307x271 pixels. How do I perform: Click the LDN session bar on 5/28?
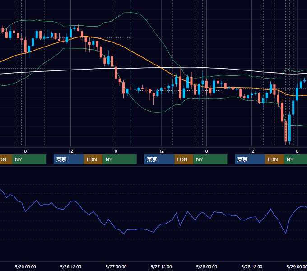274,159
